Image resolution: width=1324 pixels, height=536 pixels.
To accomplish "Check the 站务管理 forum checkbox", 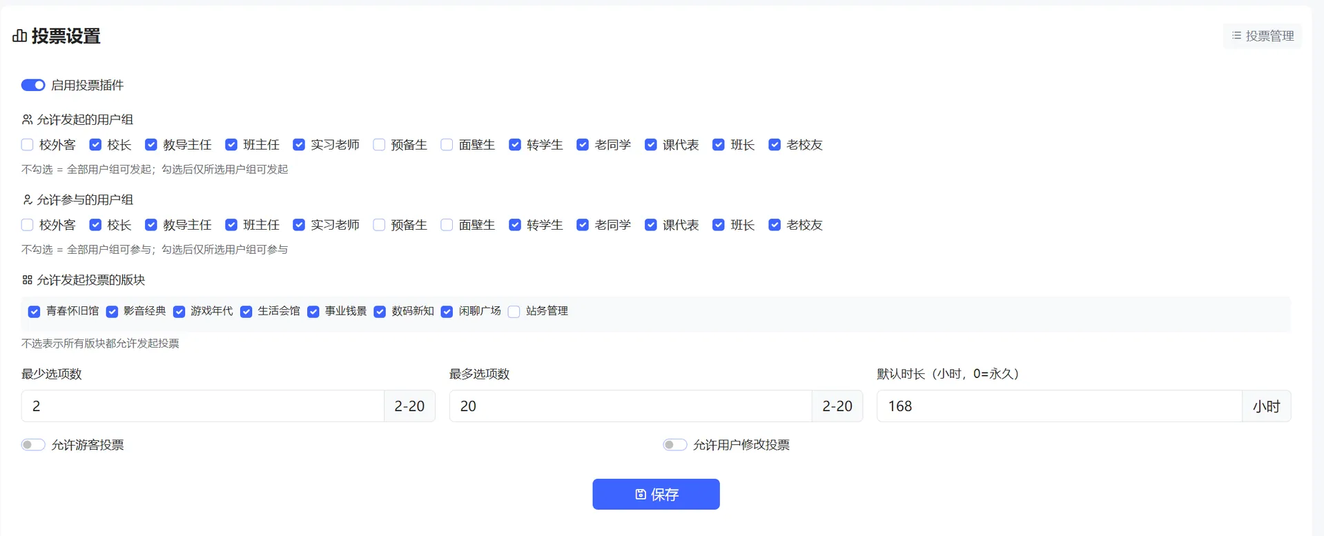I will pyautogui.click(x=514, y=312).
